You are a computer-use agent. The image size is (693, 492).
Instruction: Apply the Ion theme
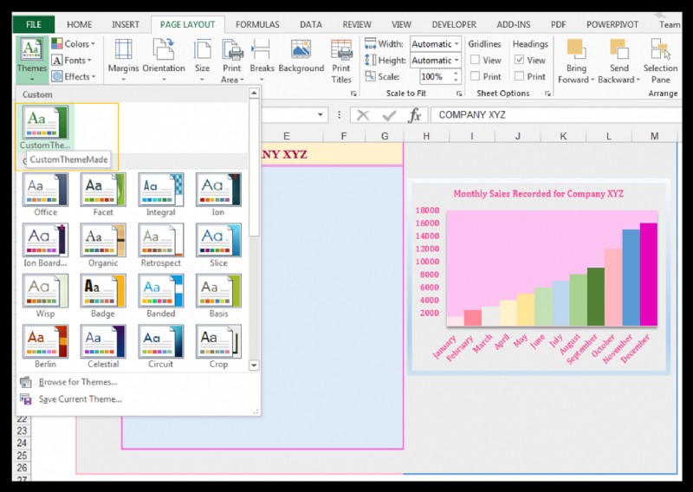click(x=218, y=195)
